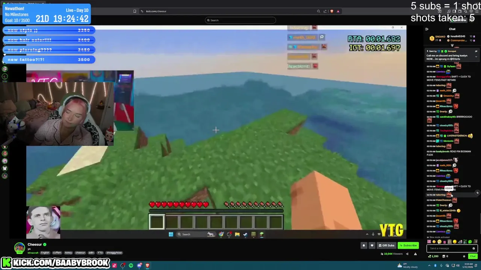Open TikTok icon in Windows taskbar

coord(114,265)
